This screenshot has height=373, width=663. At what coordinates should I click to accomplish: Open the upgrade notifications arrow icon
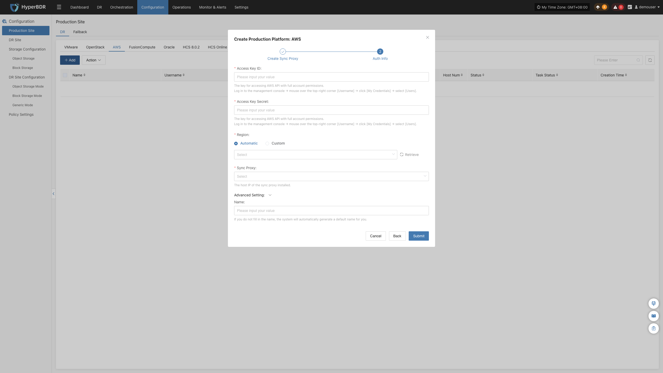[598, 7]
